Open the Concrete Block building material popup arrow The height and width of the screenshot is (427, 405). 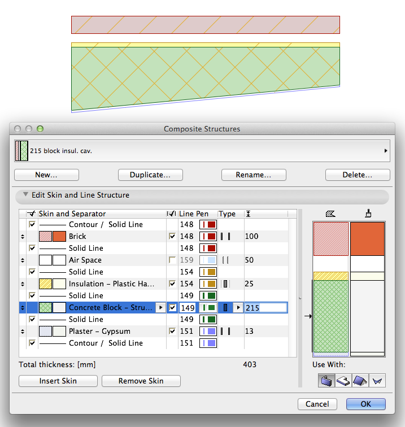(x=160, y=307)
